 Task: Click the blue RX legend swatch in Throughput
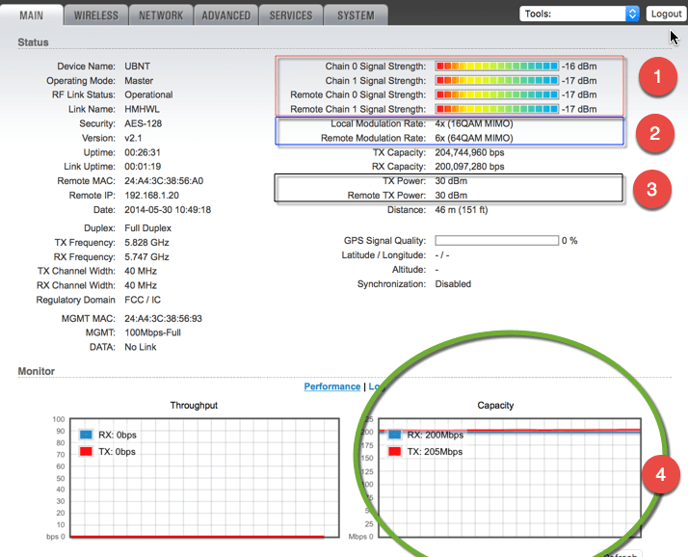85,435
